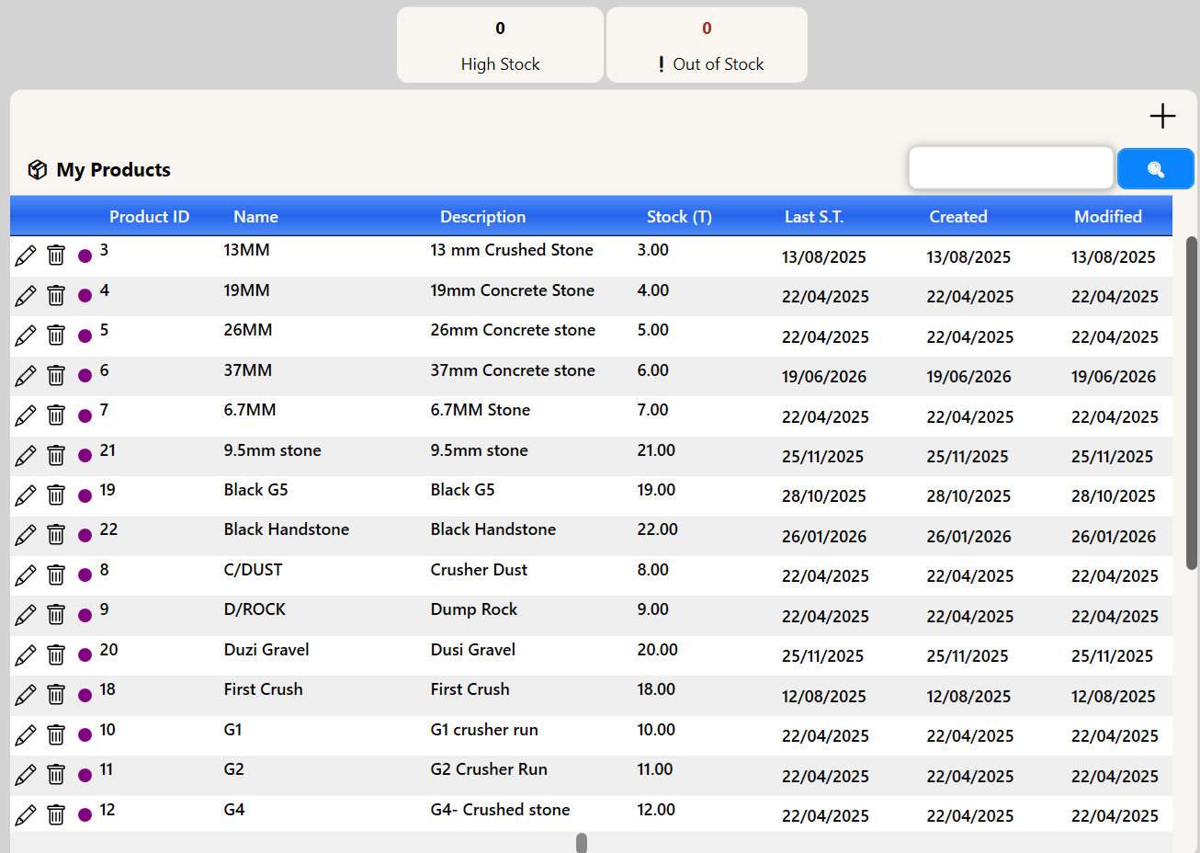1200x853 pixels.
Task: Edit the 13MM product with pencil icon
Action: click(x=26, y=256)
